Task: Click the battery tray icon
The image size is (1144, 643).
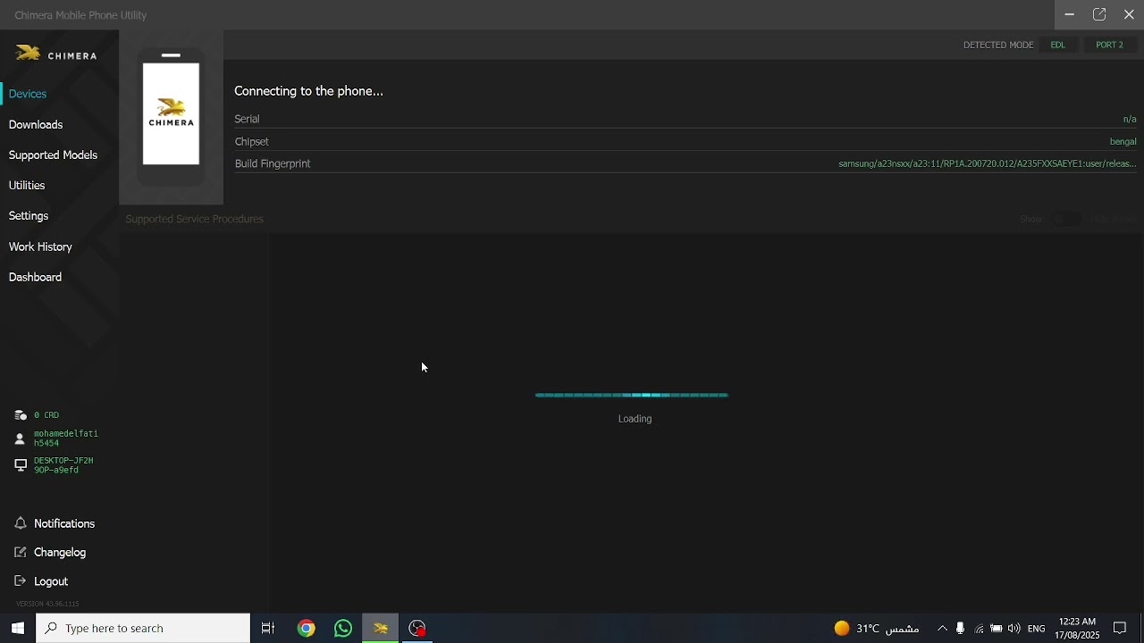Action: [997, 629]
